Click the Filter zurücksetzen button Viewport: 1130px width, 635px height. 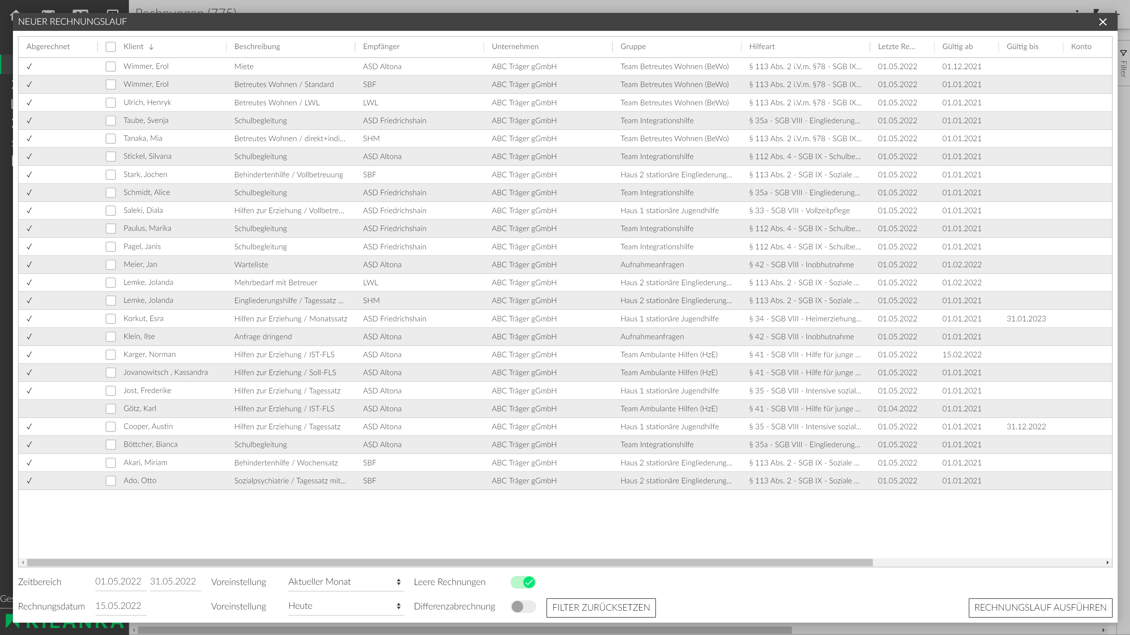pyautogui.click(x=601, y=607)
